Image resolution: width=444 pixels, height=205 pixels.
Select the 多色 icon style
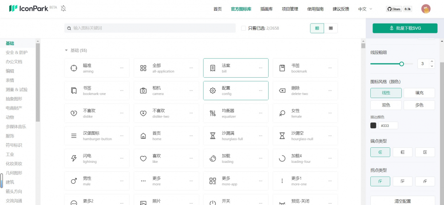420,105
